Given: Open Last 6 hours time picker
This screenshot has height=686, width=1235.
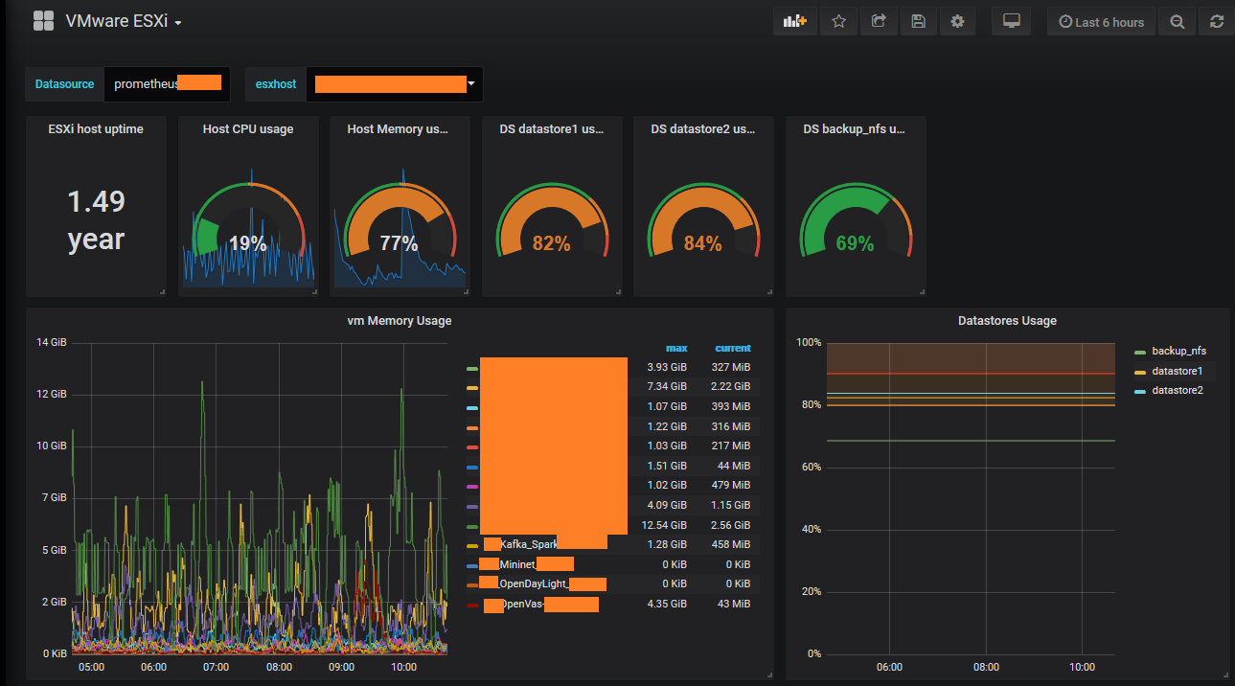Looking at the screenshot, I should (x=1102, y=21).
